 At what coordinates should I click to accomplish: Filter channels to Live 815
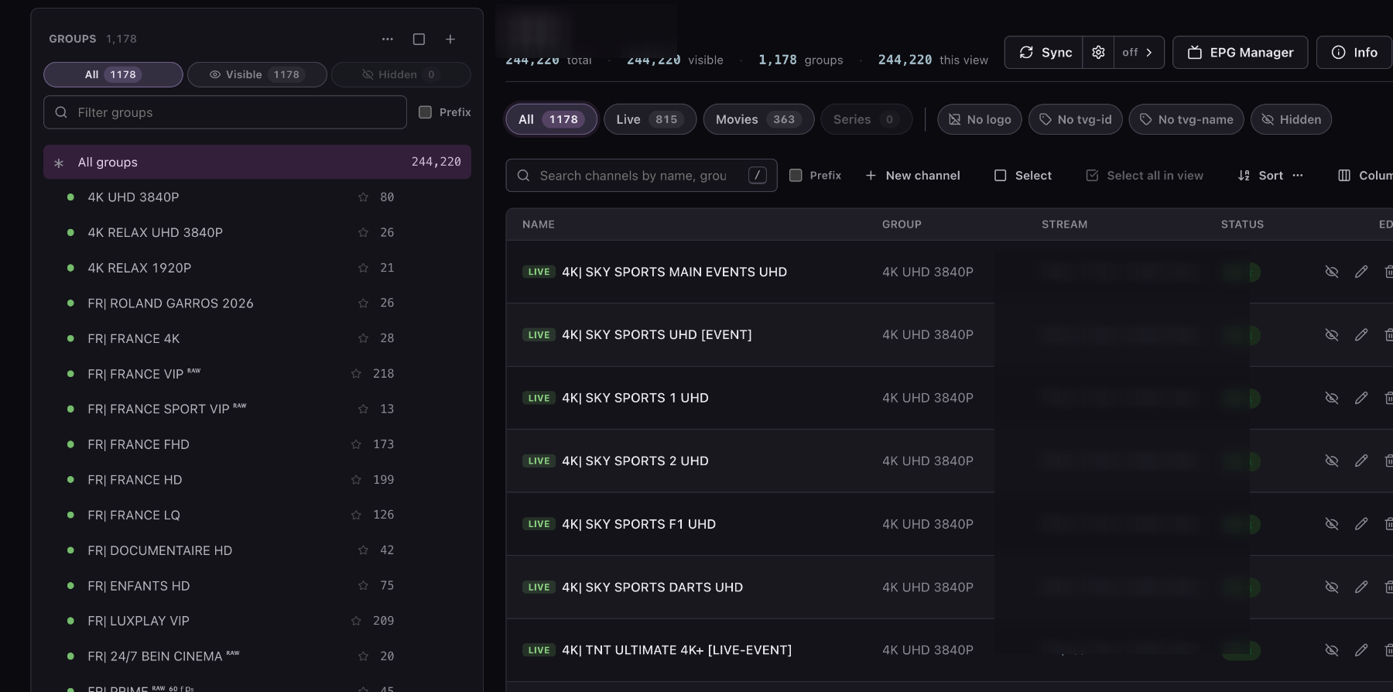(x=650, y=119)
